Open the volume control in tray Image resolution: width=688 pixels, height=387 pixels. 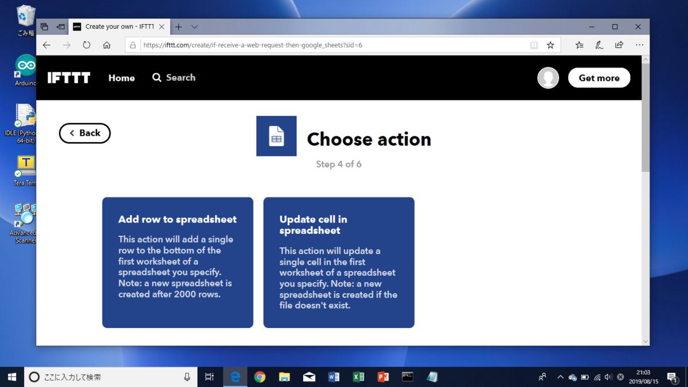tap(608, 377)
